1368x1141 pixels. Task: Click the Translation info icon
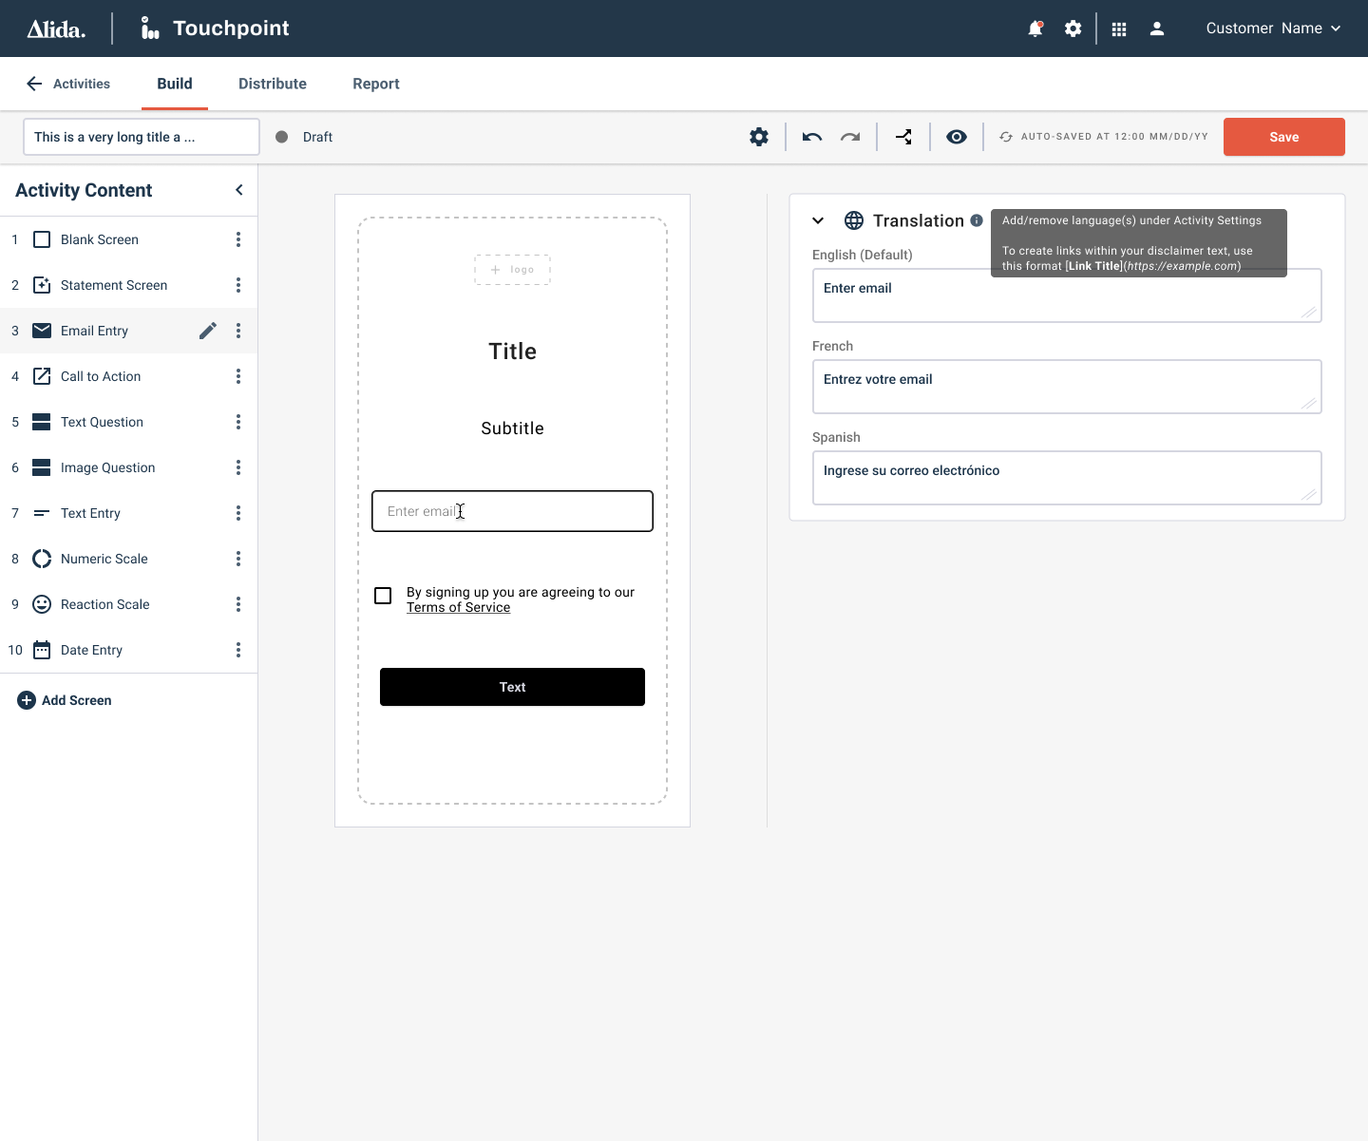click(x=976, y=220)
